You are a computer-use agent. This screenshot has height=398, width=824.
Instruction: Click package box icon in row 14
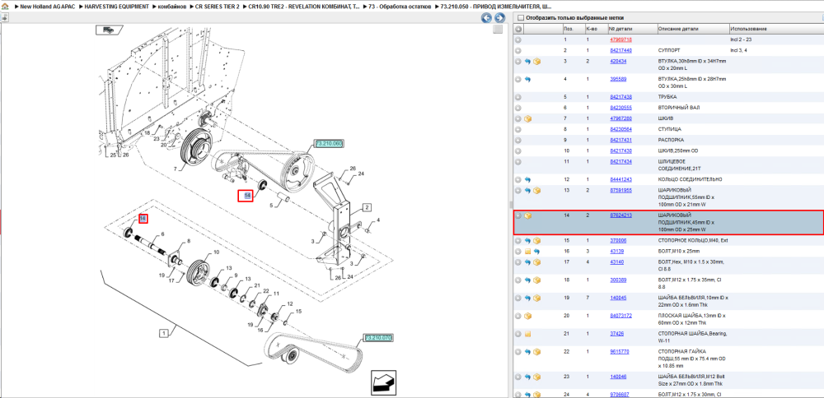click(528, 215)
